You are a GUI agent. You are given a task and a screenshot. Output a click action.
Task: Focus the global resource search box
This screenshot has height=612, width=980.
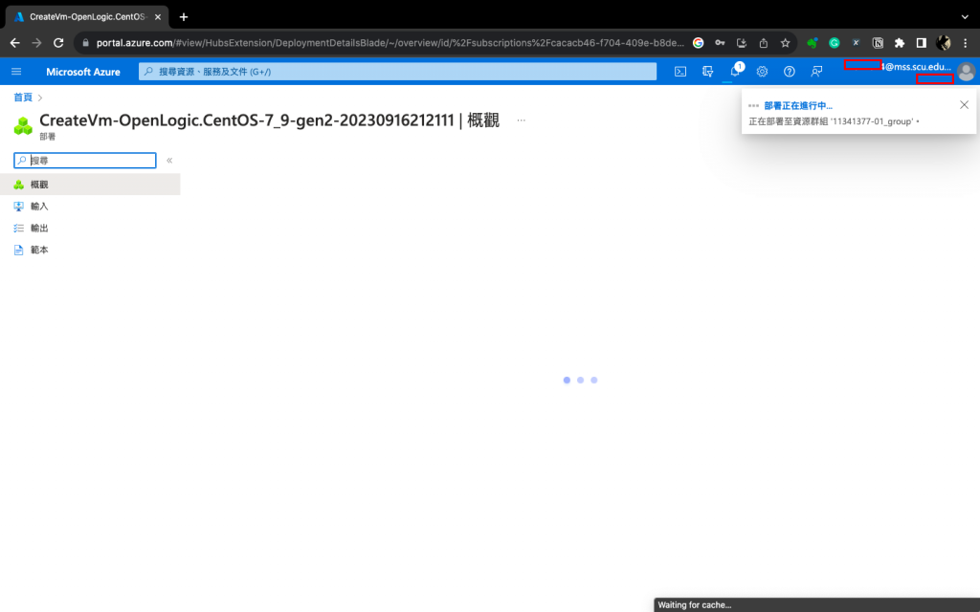(x=397, y=72)
